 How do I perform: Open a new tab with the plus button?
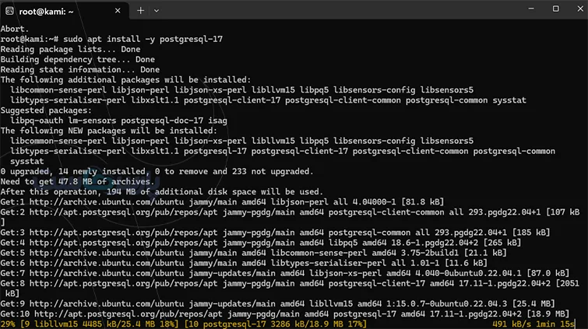[141, 11]
